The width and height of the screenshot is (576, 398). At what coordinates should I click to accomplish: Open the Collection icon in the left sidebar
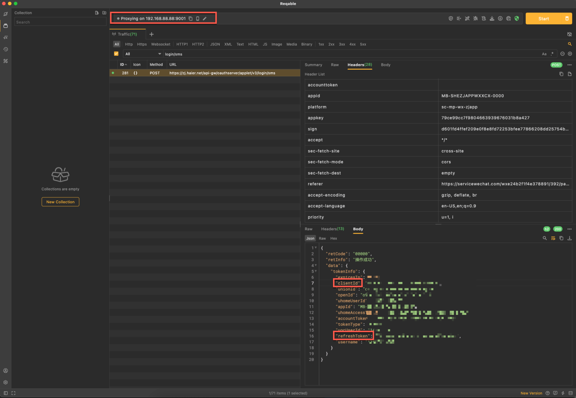[x=6, y=26]
